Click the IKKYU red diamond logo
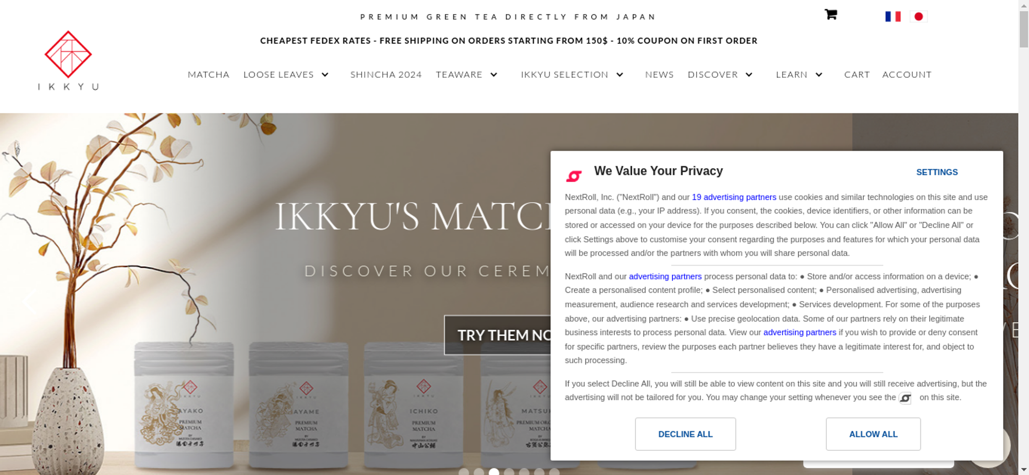This screenshot has height=475, width=1029. 68,55
